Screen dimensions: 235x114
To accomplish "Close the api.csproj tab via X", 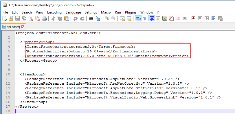I will click(x=23, y=27).
